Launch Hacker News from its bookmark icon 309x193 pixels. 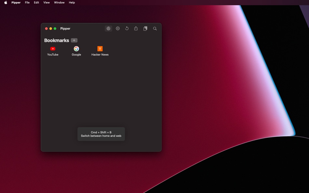100,49
